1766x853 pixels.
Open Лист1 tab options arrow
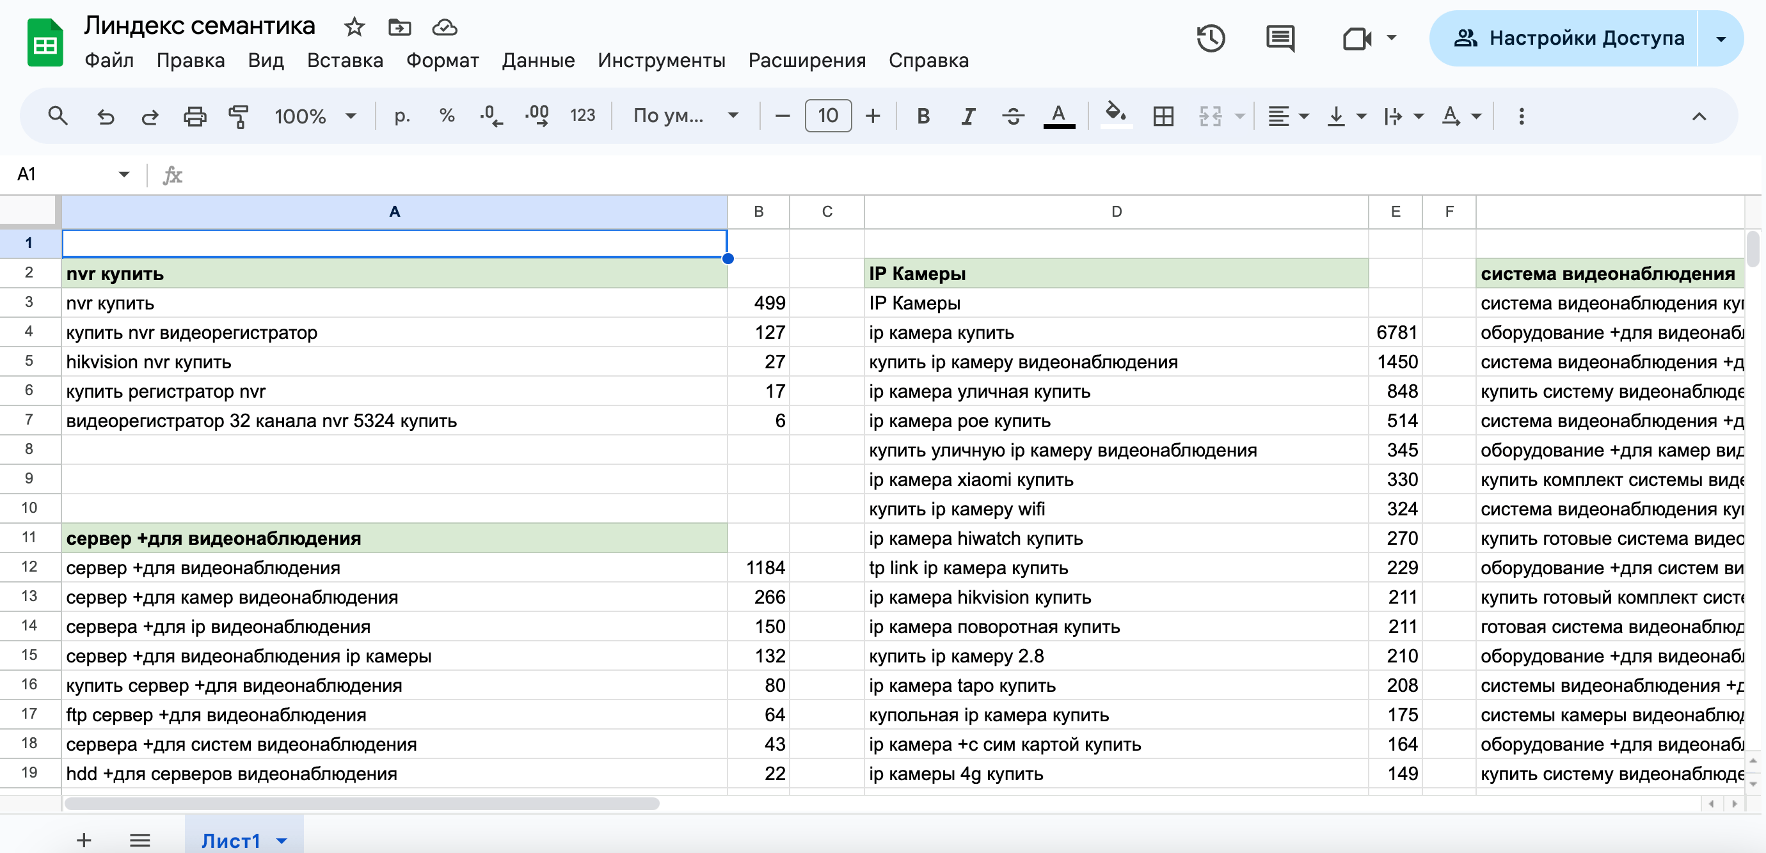click(x=282, y=841)
